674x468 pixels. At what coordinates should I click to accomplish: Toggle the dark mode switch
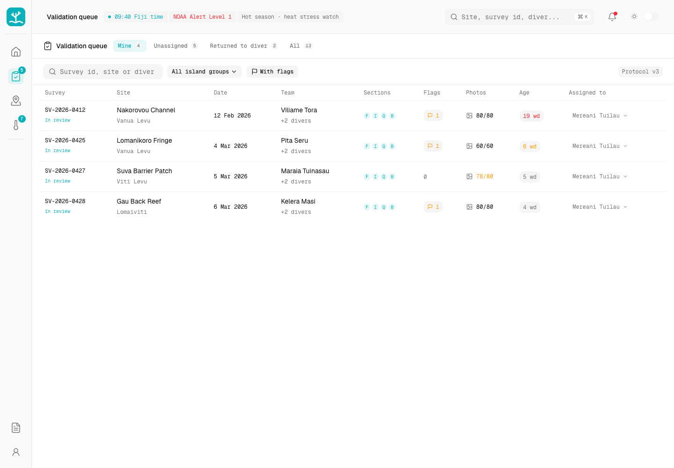click(x=651, y=16)
